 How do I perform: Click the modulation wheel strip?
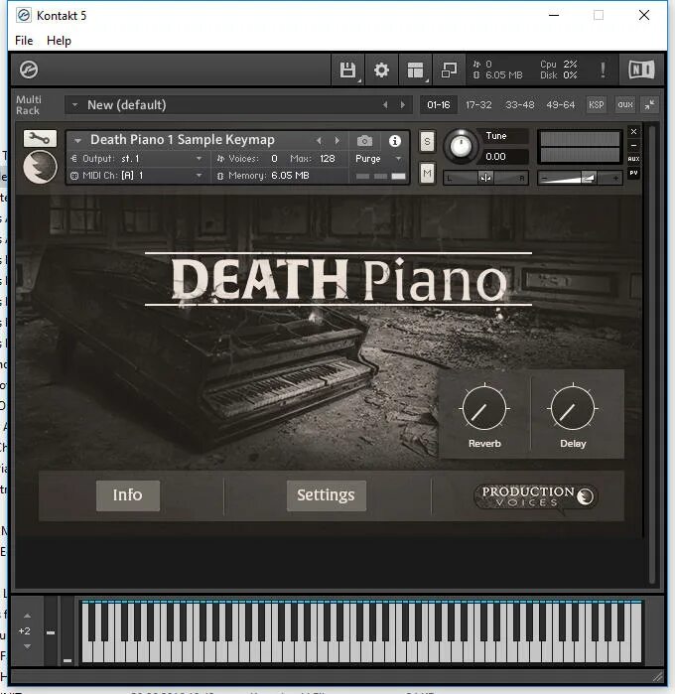(x=67, y=630)
